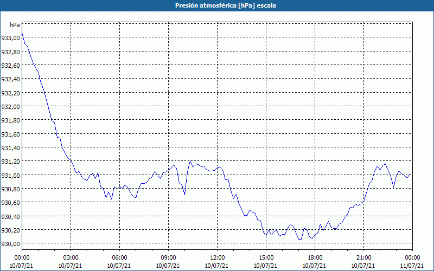The width and height of the screenshot is (434, 271).
Task: Click the 03:00 time axis label
Action: [71, 258]
